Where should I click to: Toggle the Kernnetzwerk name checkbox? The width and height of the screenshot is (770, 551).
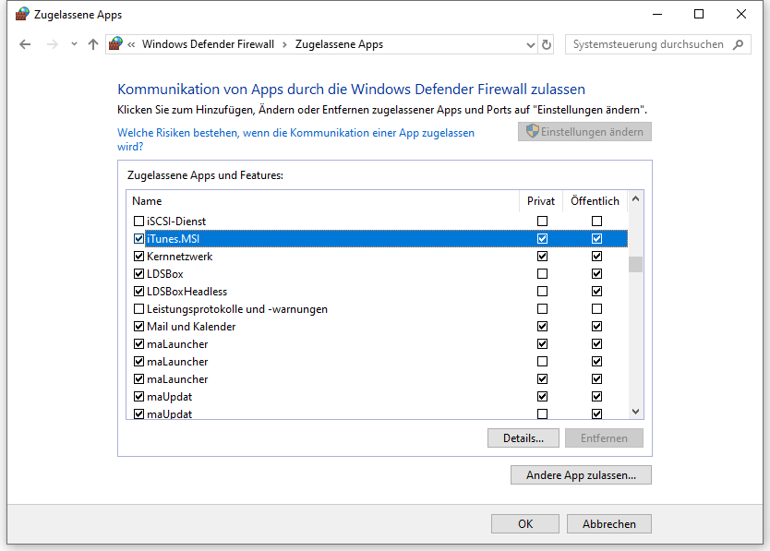[139, 257]
